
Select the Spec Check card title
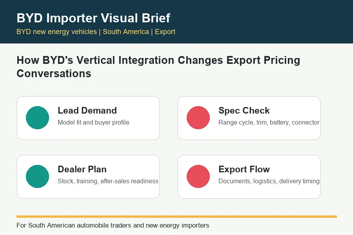(244, 110)
